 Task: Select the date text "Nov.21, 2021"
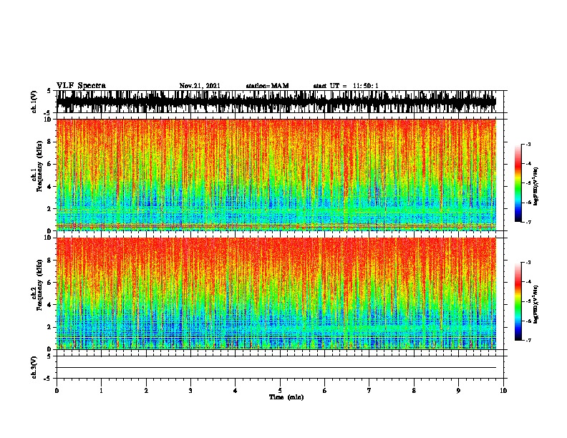coord(200,86)
